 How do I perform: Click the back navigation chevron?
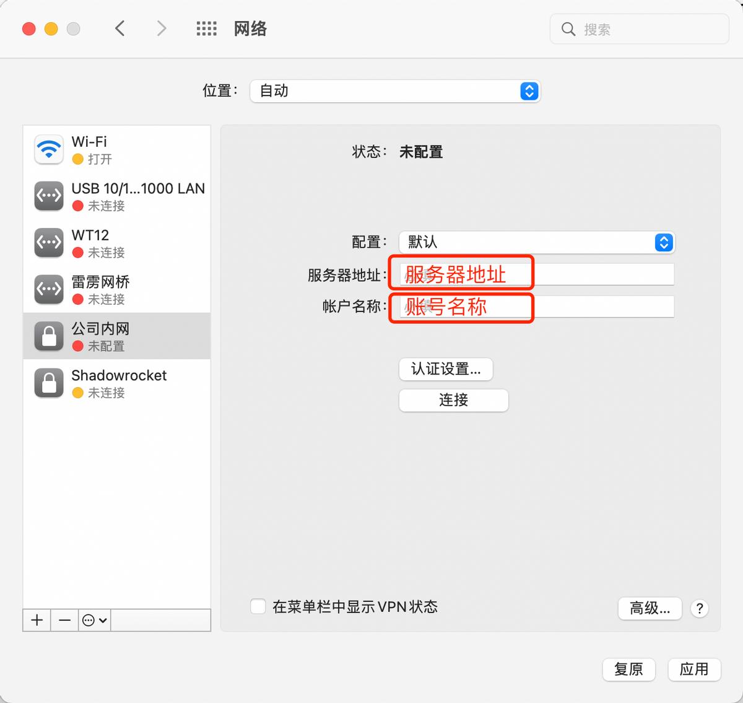pyautogui.click(x=120, y=28)
